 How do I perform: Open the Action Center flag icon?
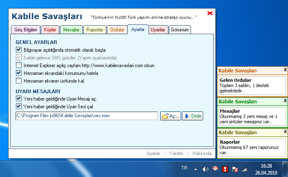click(235, 169)
